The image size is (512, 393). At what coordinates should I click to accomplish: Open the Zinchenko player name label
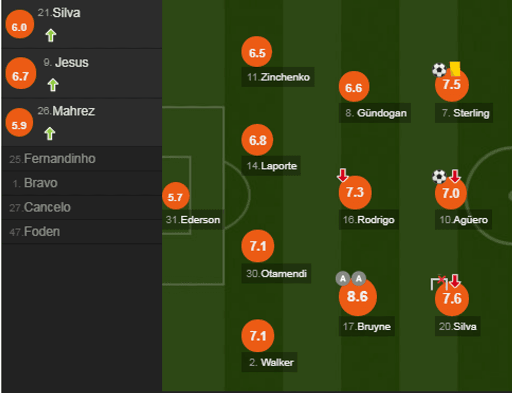(279, 78)
